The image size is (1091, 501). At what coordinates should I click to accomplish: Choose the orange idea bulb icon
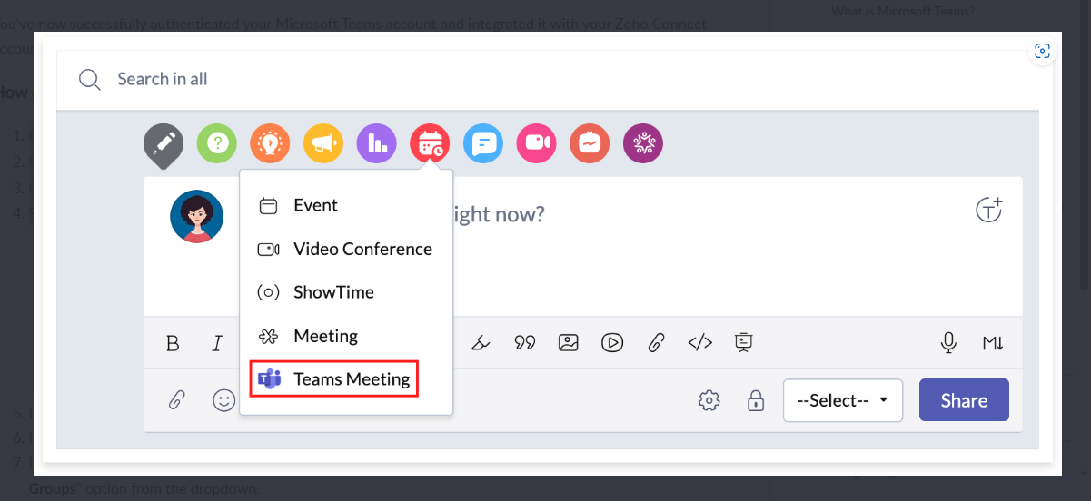[x=270, y=142]
